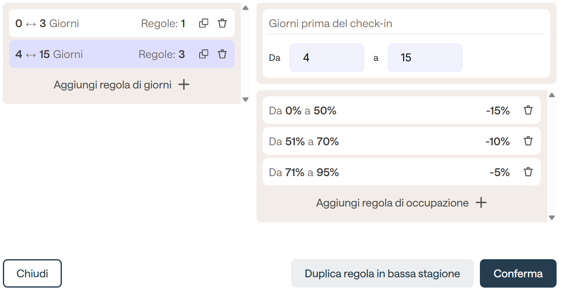Image resolution: width=564 pixels, height=295 pixels.
Task: Click Chiudi button
Action: pos(33,273)
